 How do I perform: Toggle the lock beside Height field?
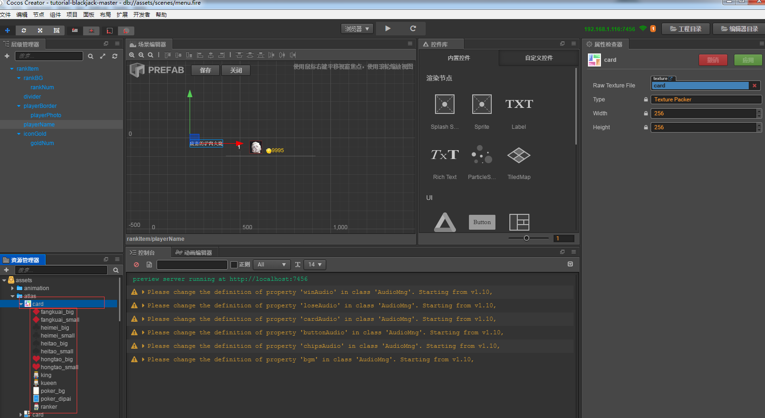coord(646,127)
